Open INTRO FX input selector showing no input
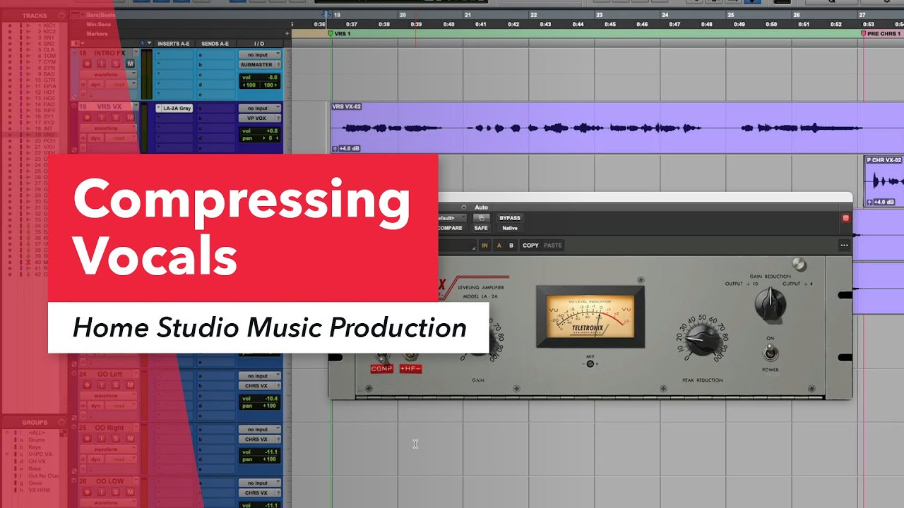 (x=259, y=54)
